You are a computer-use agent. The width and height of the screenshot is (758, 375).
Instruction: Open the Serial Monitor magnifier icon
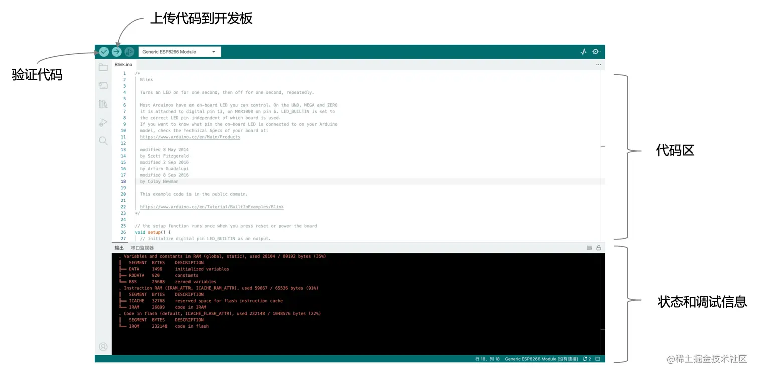pos(596,52)
